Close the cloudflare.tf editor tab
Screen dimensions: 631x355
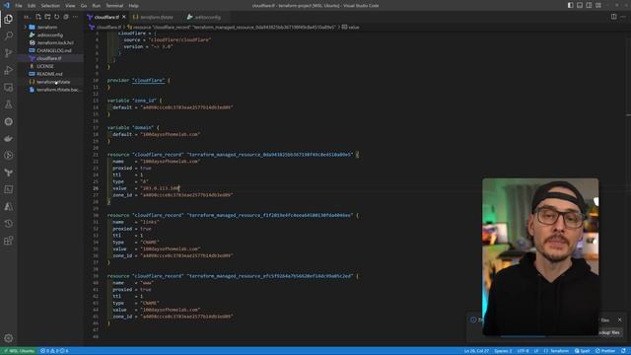pos(124,17)
